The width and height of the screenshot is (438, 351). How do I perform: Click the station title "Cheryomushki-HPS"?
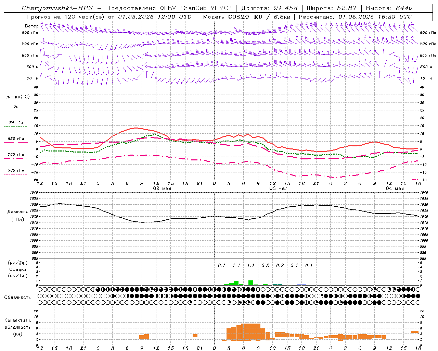click(x=57, y=8)
